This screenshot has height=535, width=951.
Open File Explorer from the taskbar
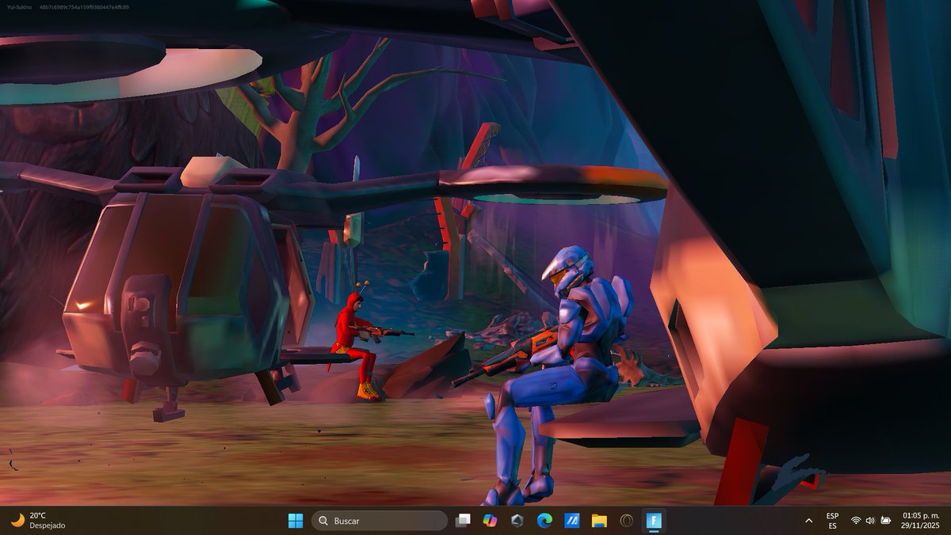pyautogui.click(x=599, y=521)
